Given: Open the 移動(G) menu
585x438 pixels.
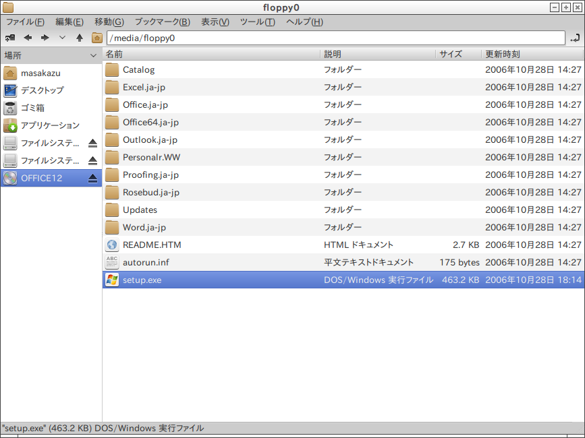Looking at the screenshot, I should click(109, 22).
